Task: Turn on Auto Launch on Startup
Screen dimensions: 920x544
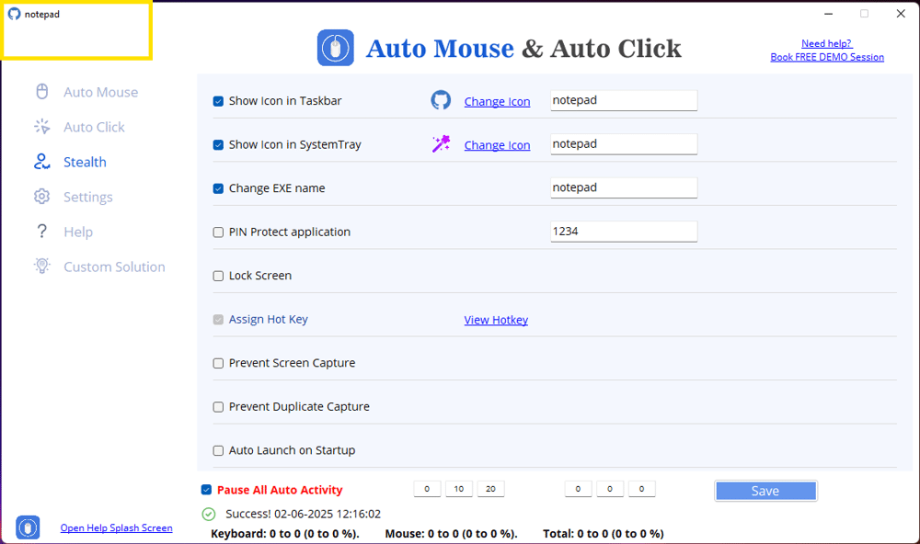Action: tap(218, 450)
